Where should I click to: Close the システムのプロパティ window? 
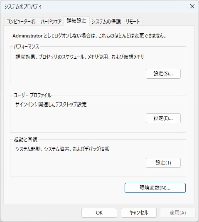pos(192,6)
